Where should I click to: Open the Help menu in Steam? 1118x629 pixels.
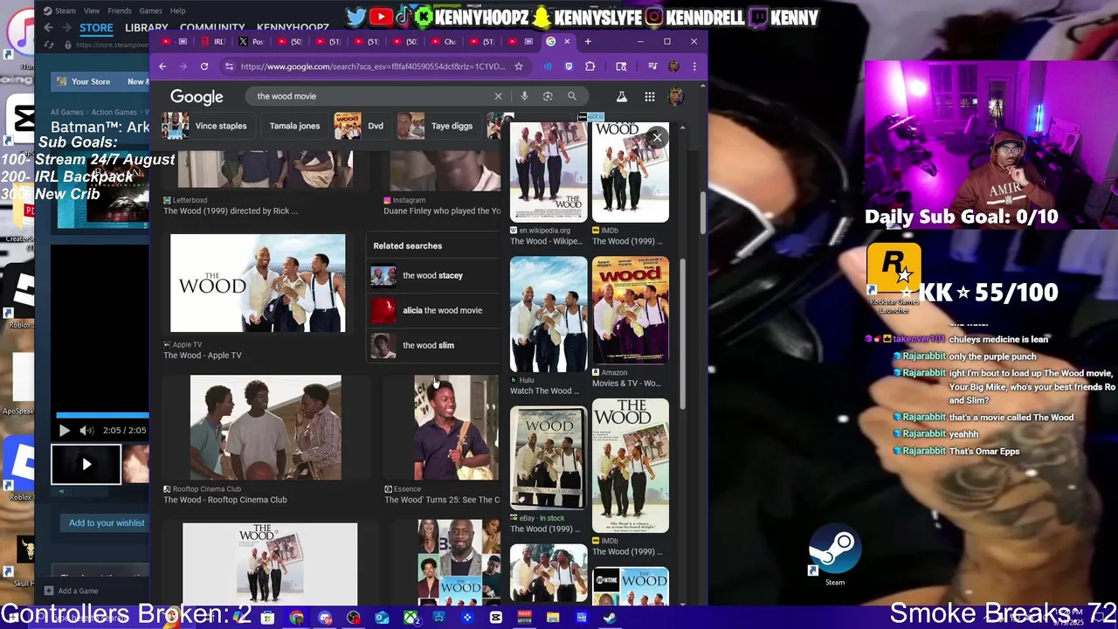[177, 11]
